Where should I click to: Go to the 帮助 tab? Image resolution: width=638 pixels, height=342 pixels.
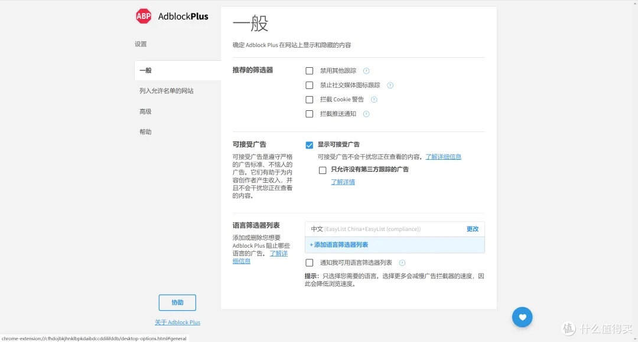point(145,132)
